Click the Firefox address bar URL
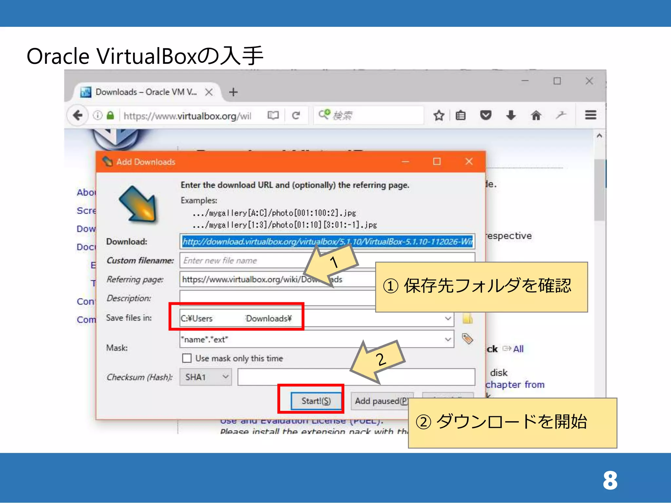Viewport: 671px width, 503px height. [187, 116]
